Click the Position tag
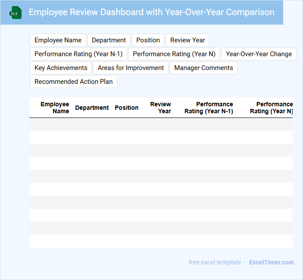The width and height of the screenshot is (303, 280). 148,40
